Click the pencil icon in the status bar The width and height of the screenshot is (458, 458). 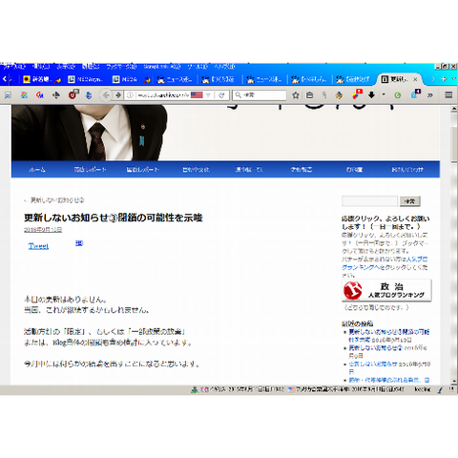click(440, 389)
